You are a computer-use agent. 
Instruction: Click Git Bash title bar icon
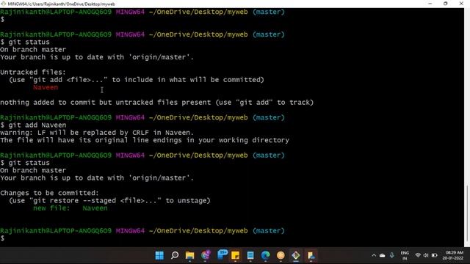[3, 4]
